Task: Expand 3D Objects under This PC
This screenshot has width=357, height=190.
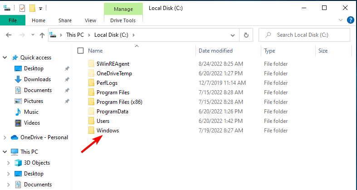Action: [x=9, y=163]
